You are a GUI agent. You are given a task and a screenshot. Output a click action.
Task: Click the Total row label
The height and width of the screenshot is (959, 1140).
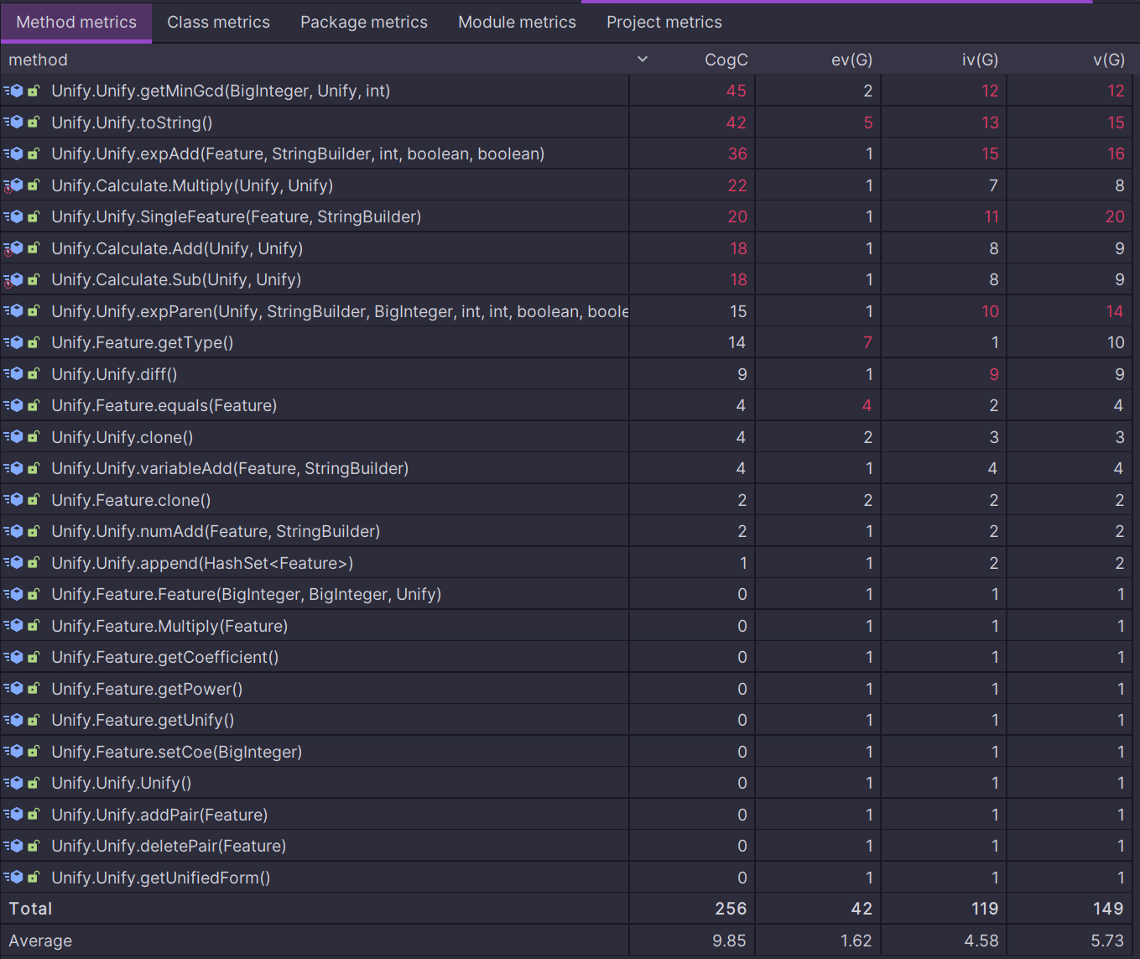pyautogui.click(x=30, y=909)
